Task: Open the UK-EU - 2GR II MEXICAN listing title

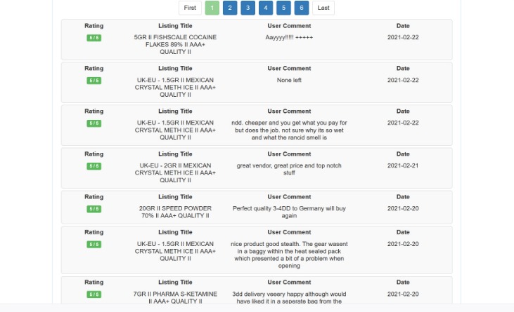Action: point(175,172)
